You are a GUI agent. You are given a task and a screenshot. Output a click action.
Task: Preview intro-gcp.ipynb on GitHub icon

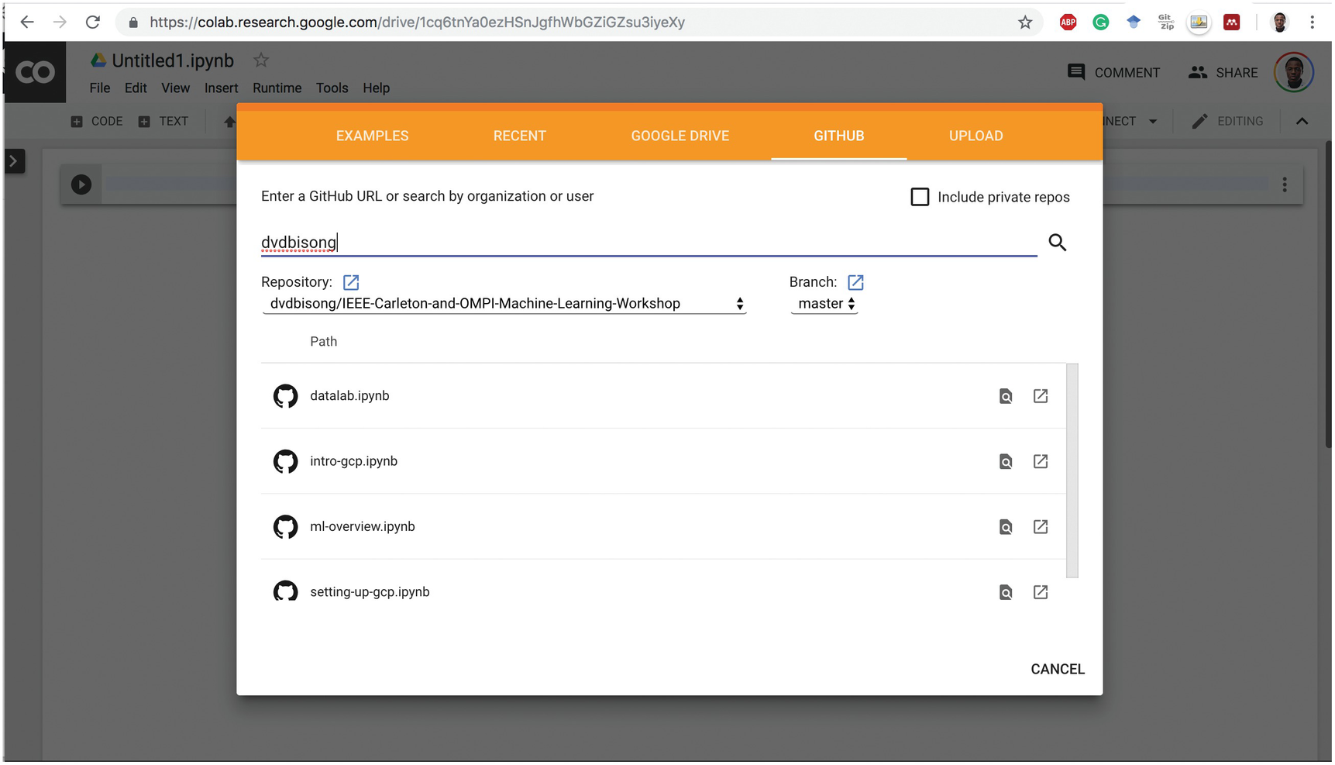click(1005, 462)
